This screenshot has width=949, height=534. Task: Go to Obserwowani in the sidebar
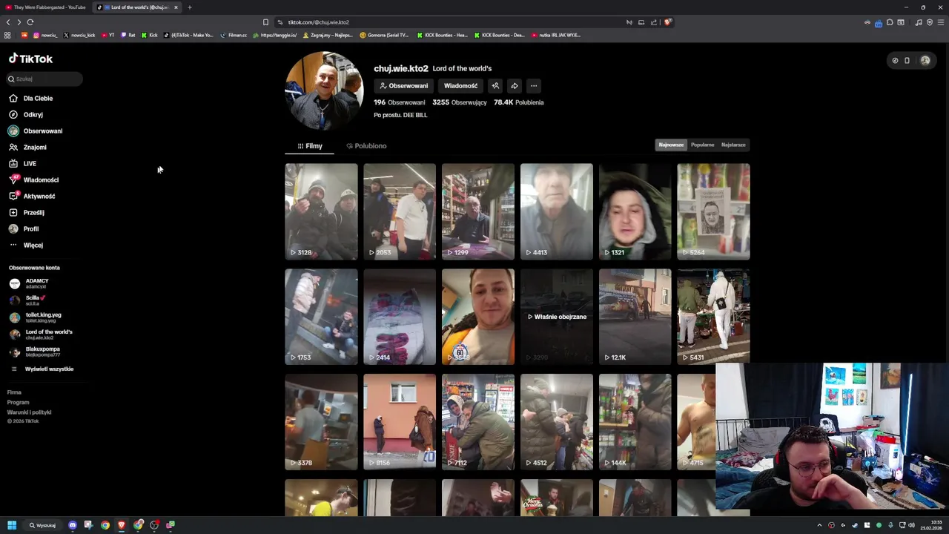(x=36, y=131)
